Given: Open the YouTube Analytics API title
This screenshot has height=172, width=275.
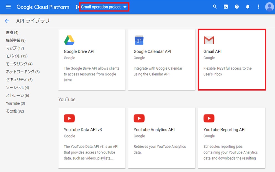Looking at the screenshot, I should point(154,129).
